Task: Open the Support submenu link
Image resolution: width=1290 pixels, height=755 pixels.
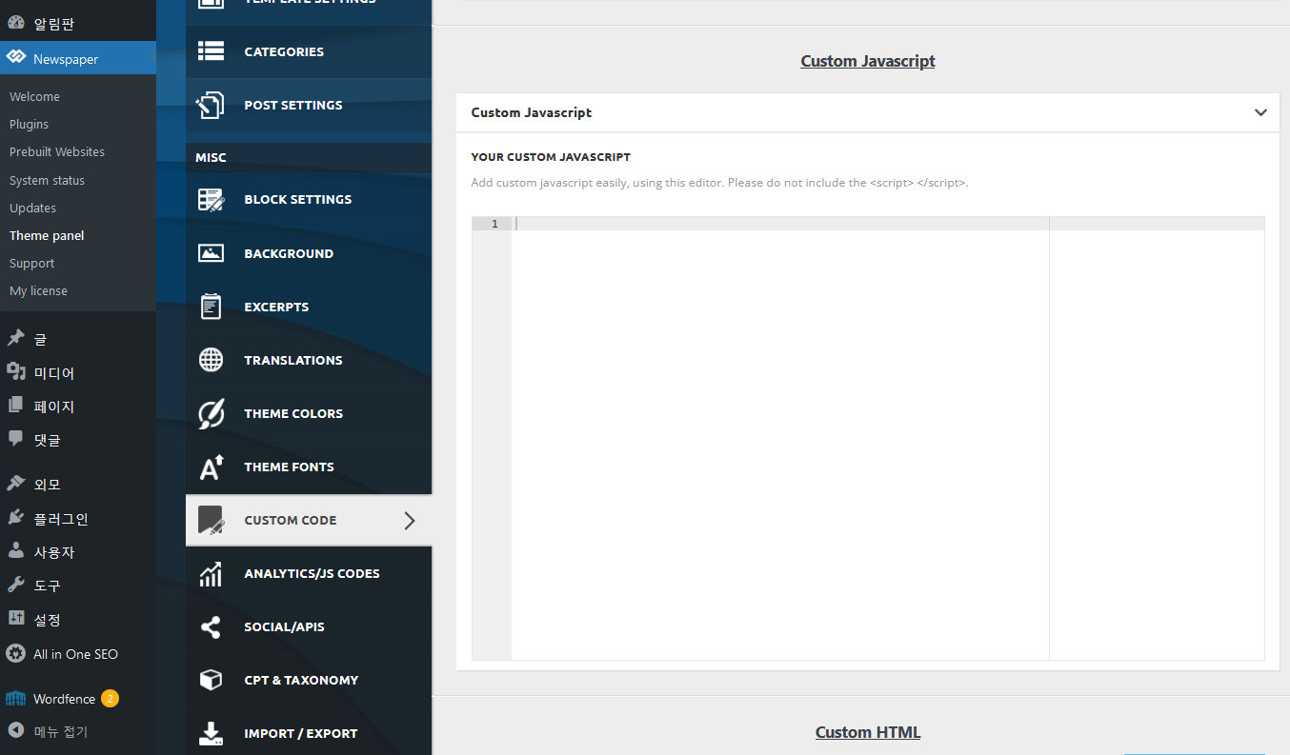Action: (x=31, y=263)
